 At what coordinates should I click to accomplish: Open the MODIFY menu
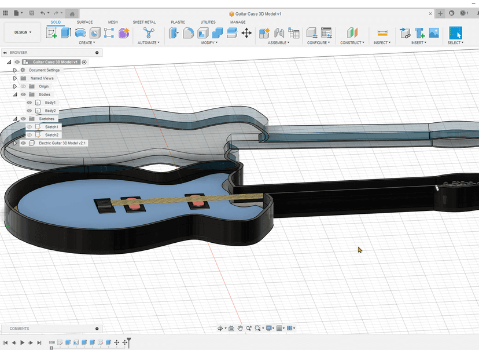[x=208, y=43]
